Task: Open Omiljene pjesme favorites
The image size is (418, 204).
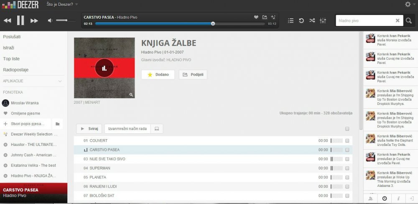Action: [25, 113]
